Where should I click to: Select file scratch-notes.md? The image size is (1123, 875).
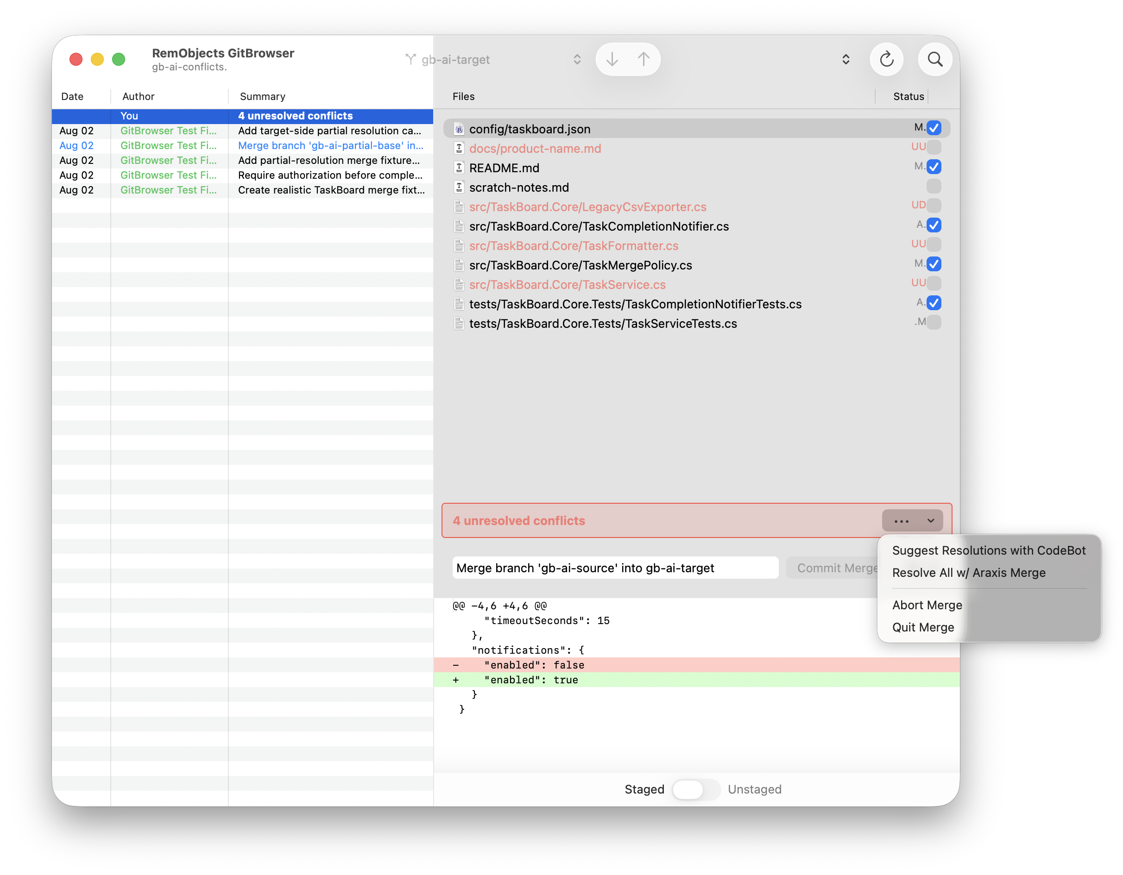pos(697,187)
